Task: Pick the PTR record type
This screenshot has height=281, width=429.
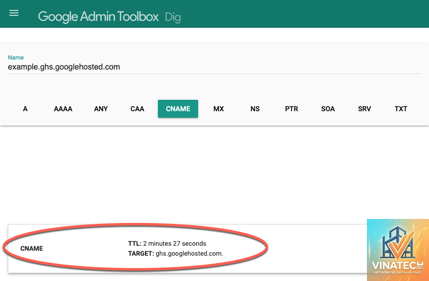Action: click(291, 109)
